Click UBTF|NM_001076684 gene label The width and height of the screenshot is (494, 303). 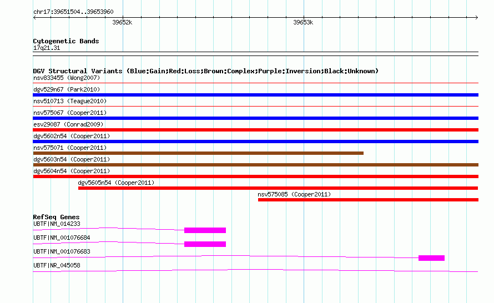pos(62,238)
